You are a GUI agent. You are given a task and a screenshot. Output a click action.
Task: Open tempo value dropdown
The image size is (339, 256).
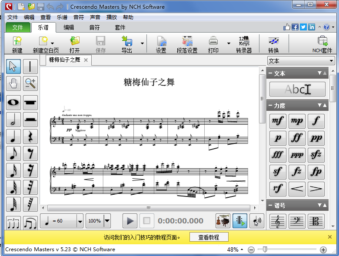point(80,221)
